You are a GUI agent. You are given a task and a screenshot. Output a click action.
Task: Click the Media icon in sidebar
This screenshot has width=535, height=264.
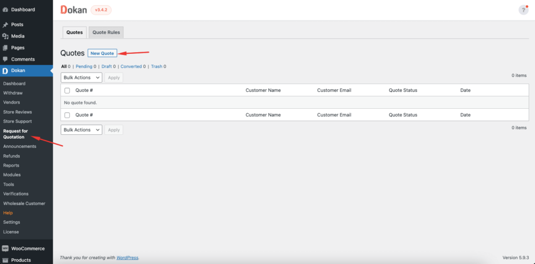pyautogui.click(x=5, y=36)
